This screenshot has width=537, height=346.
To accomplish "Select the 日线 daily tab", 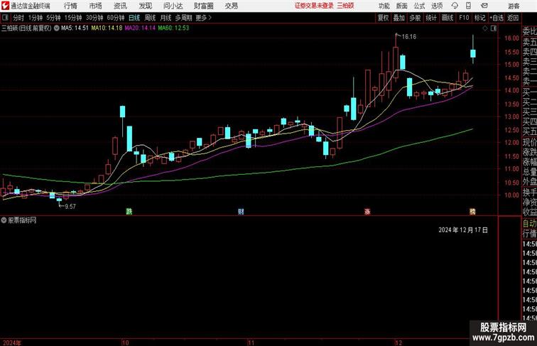I will click(x=134, y=18).
